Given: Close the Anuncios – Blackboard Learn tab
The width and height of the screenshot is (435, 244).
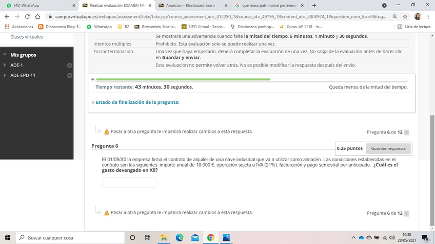Looking at the screenshot, I should (x=226, y=5).
